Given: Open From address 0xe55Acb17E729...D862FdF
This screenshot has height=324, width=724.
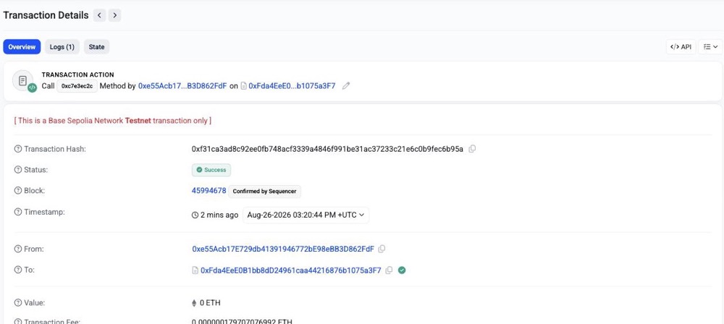Looking at the screenshot, I should point(283,249).
